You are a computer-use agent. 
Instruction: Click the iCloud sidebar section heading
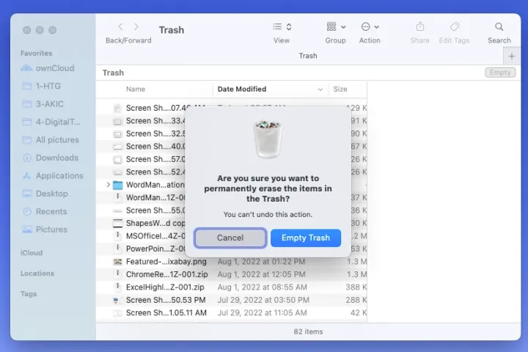pos(32,253)
